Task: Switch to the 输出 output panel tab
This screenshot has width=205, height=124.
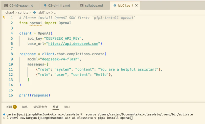Action: click(25, 107)
